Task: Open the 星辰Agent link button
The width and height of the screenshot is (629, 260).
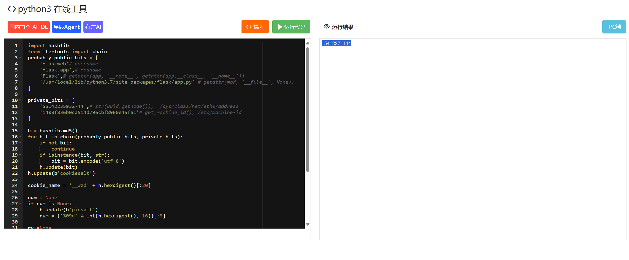Action: pos(66,27)
